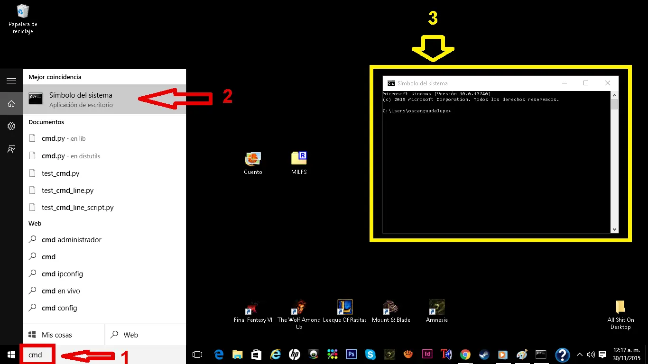Open the test_cmd_line.py document result
The width and height of the screenshot is (648, 364).
[104, 190]
